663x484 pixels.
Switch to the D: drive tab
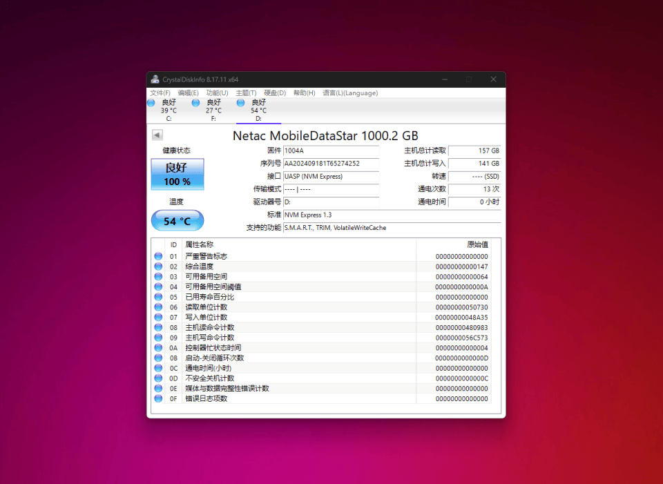258,110
